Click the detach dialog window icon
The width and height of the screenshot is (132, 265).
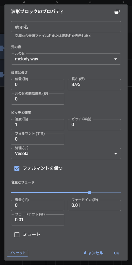click(117, 12)
